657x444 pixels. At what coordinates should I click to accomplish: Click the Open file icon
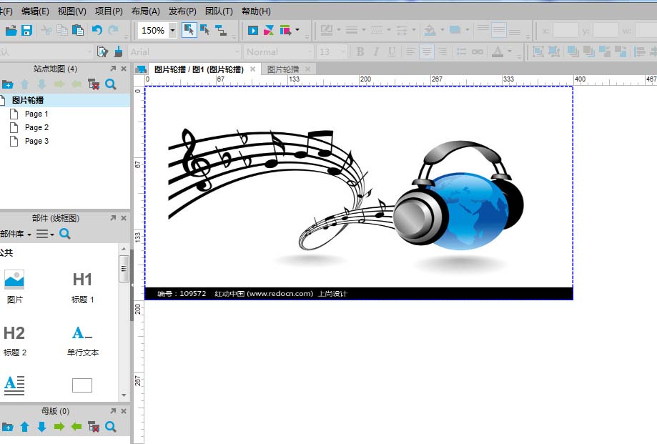pos(11,30)
